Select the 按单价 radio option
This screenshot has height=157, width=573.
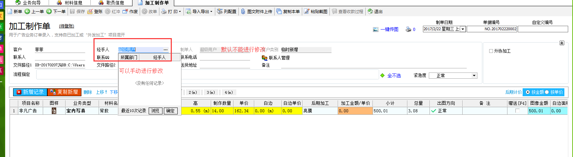pyautogui.click(x=547, y=92)
